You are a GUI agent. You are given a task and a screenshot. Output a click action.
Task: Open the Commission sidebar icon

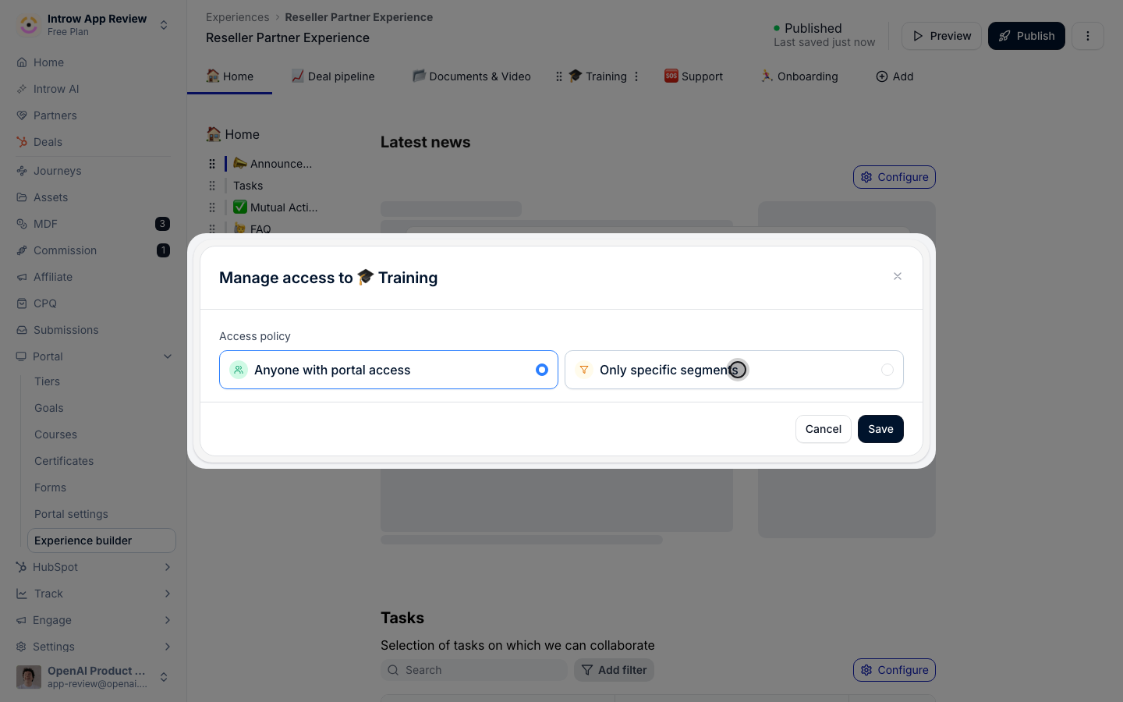(22, 250)
